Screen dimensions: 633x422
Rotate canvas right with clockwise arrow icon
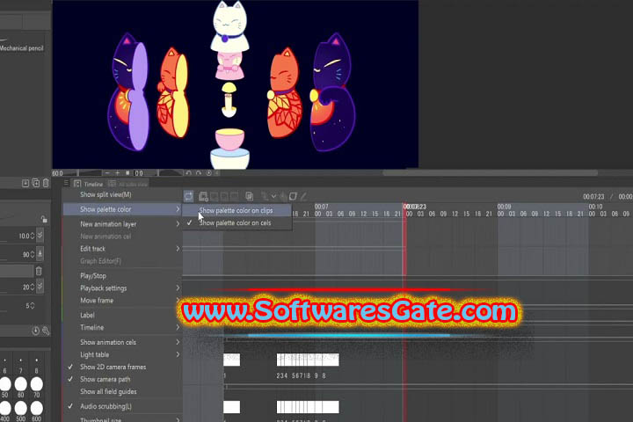point(199,173)
